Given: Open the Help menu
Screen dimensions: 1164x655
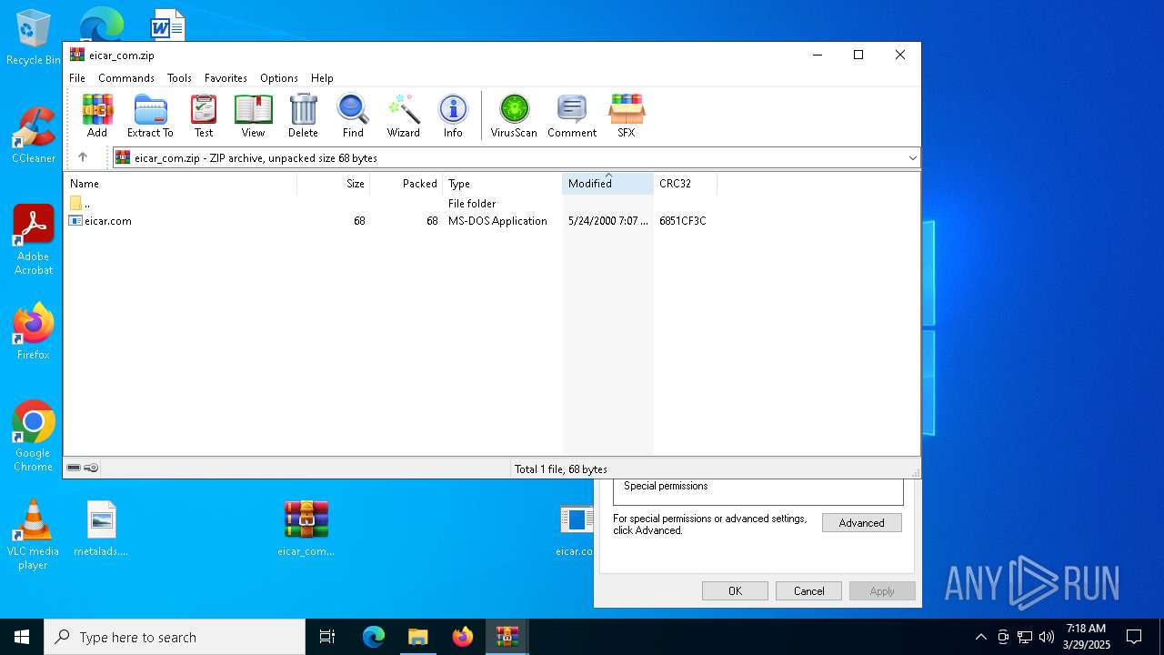Looking at the screenshot, I should tap(322, 78).
